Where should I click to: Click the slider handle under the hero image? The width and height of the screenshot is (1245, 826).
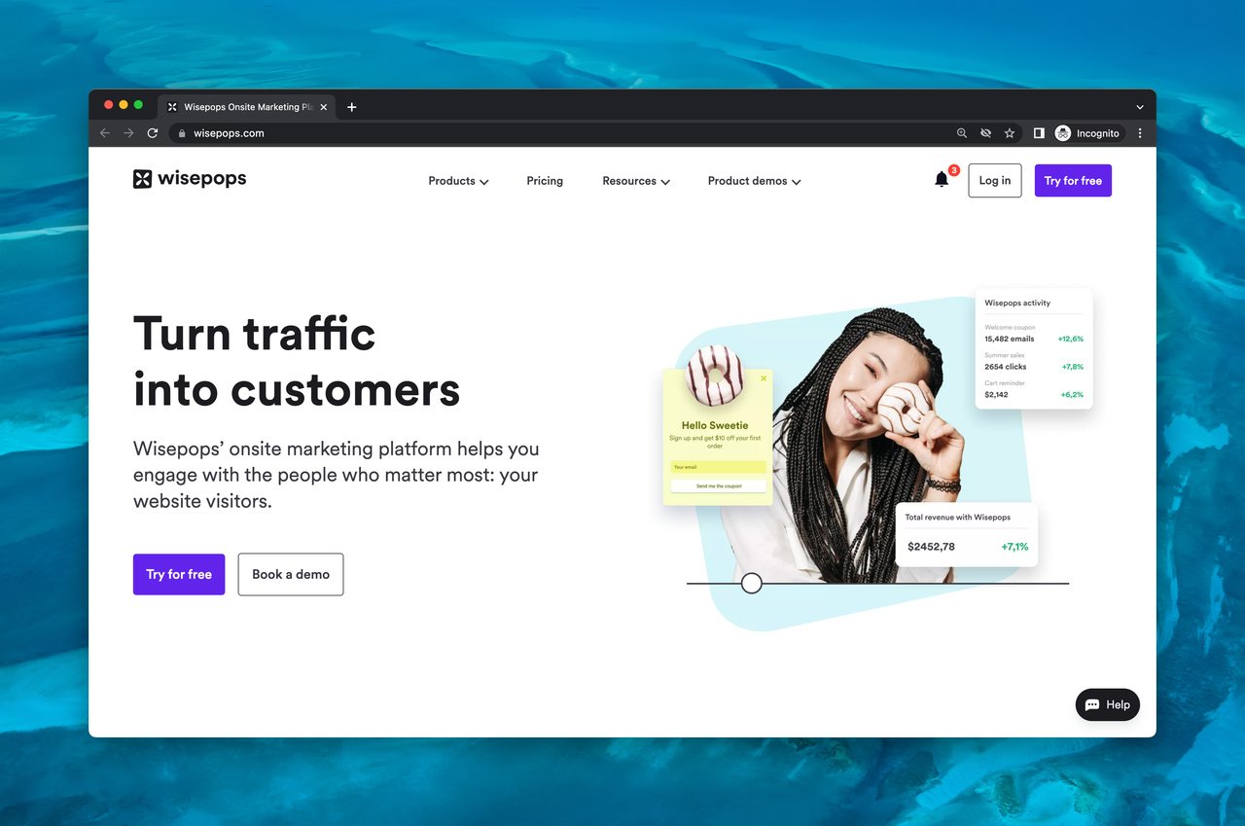(752, 583)
